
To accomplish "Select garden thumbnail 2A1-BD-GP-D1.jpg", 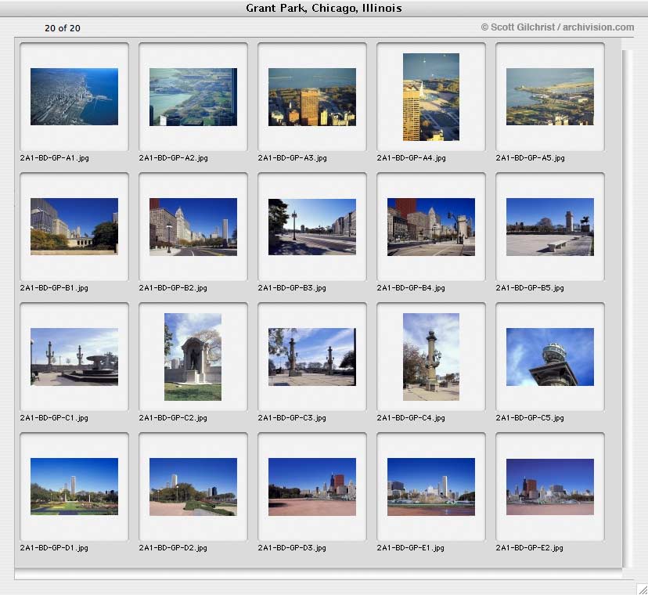I will click(74, 487).
